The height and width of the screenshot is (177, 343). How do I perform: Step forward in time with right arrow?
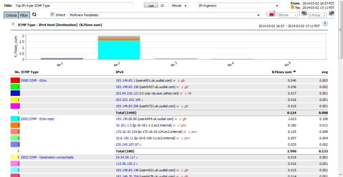(332, 13)
